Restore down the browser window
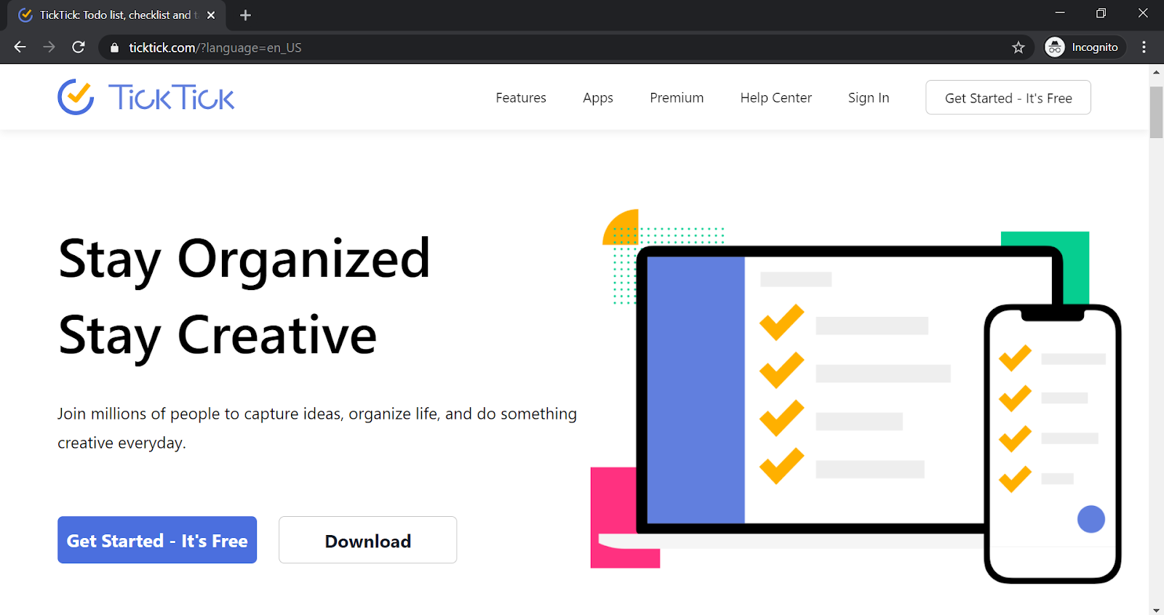Viewport: 1164px width, 615px height. click(x=1101, y=13)
